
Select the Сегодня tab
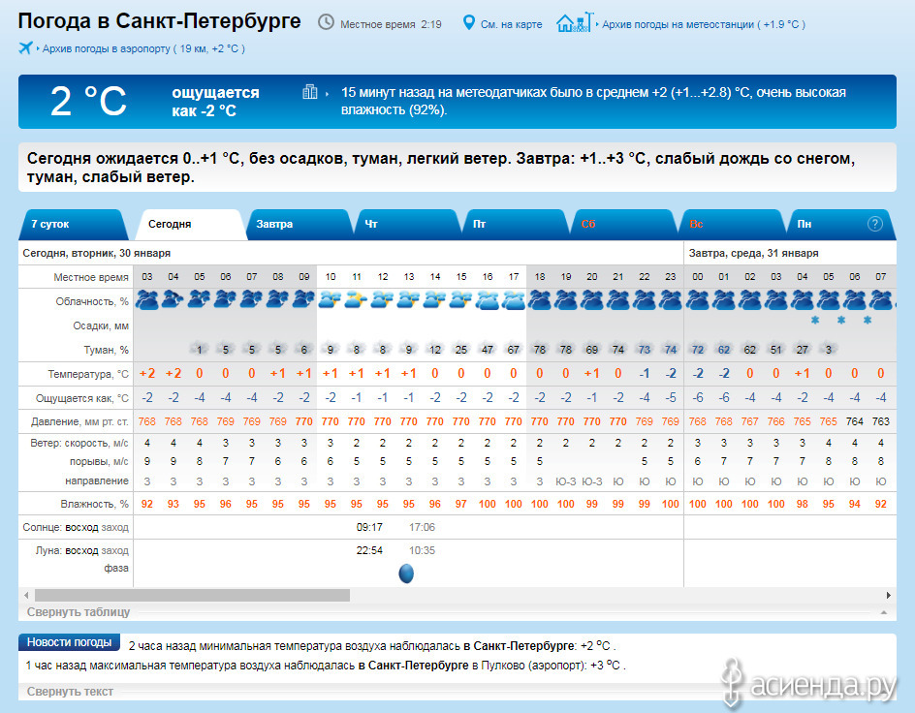pyautogui.click(x=189, y=225)
